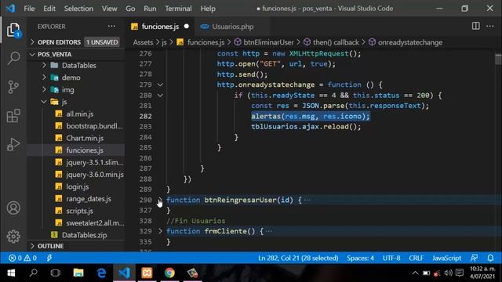Click the volume icon in system tray
This screenshot has width=502, height=282.
tap(448, 273)
